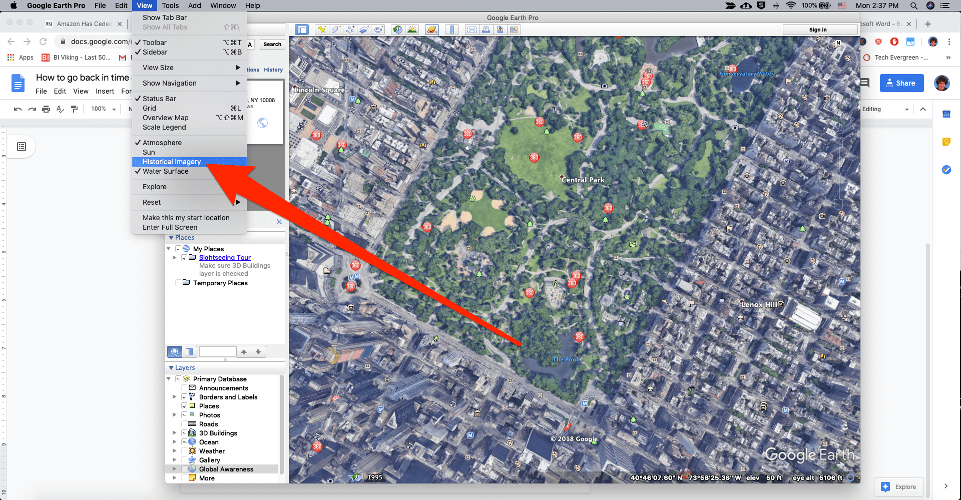Click the sunlight toolbar icon

[x=412, y=30]
